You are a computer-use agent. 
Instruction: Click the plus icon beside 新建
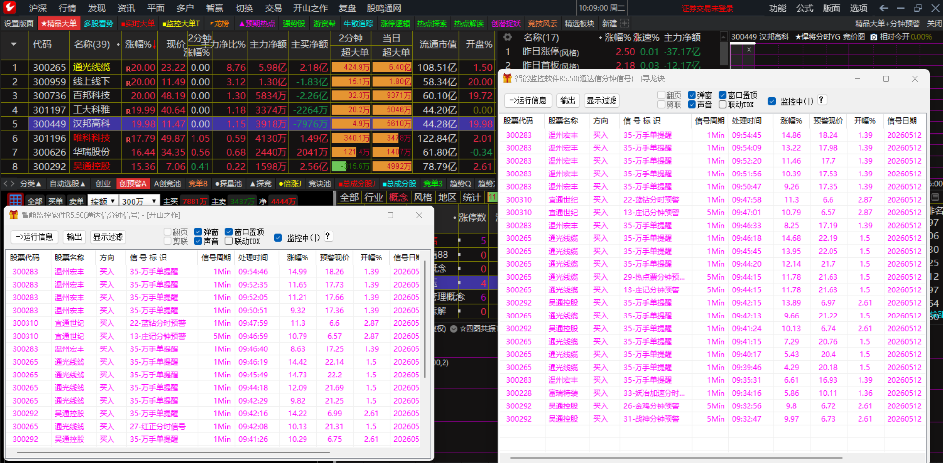point(624,23)
